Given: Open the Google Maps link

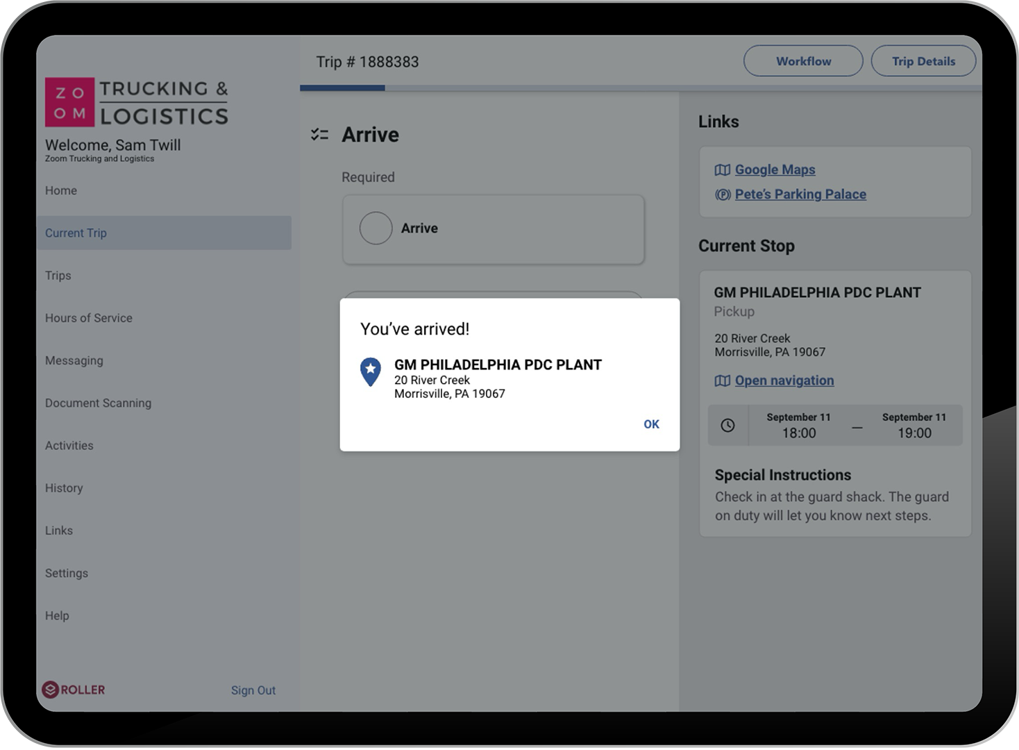Looking at the screenshot, I should (x=775, y=170).
